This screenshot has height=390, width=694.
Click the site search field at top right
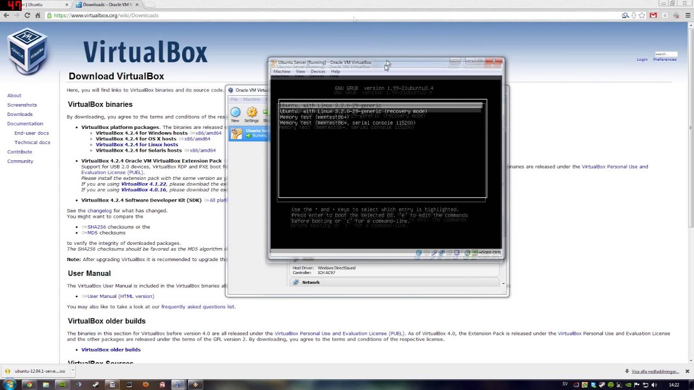pos(666,54)
